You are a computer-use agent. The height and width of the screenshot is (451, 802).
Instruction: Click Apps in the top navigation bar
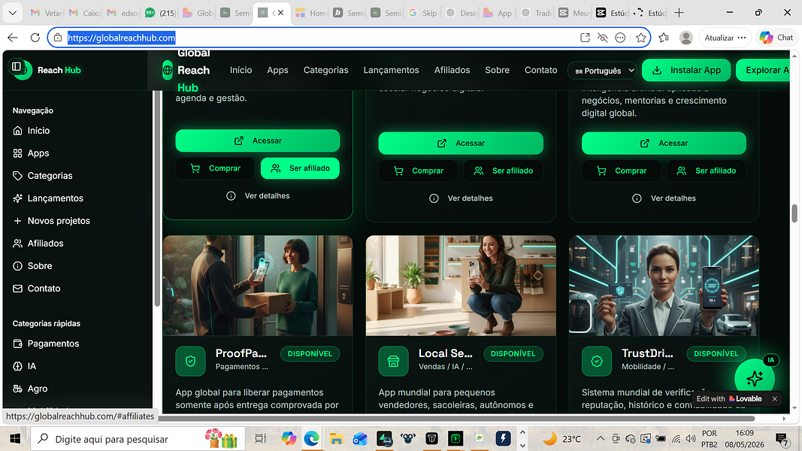click(x=278, y=70)
